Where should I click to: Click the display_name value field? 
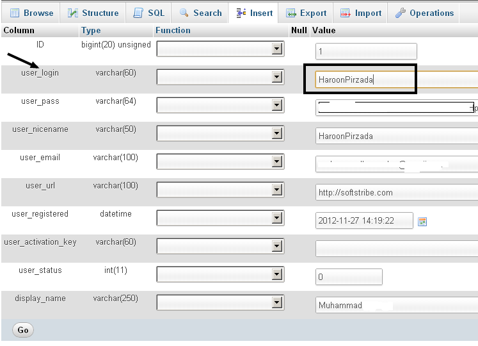click(x=397, y=305)
